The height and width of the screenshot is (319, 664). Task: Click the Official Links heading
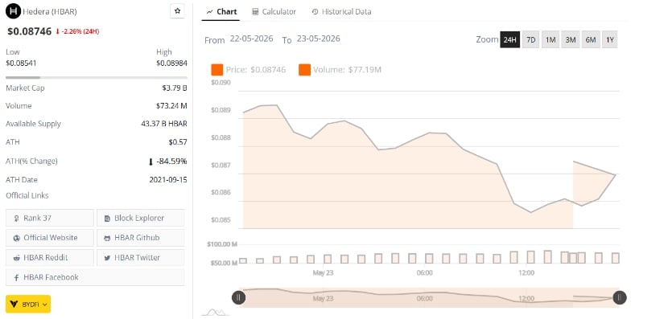[x=27, y=195]
